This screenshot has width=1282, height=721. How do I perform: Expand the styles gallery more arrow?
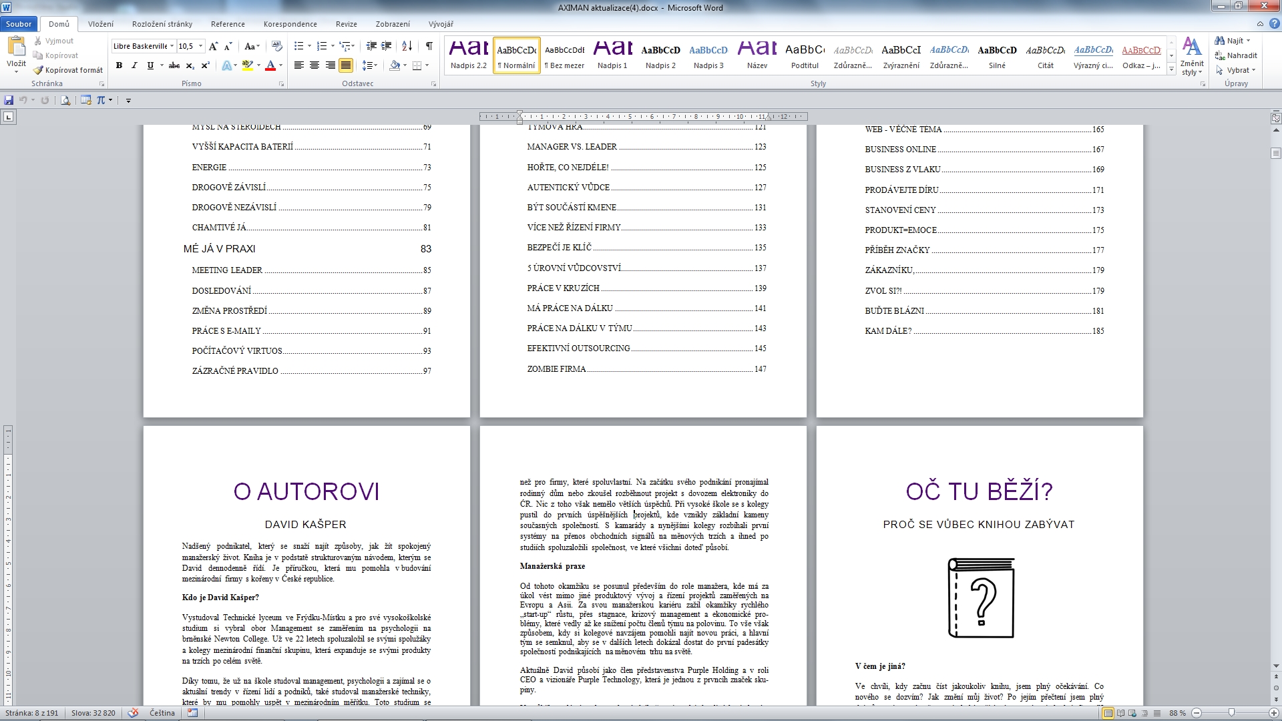(1171, 69)
